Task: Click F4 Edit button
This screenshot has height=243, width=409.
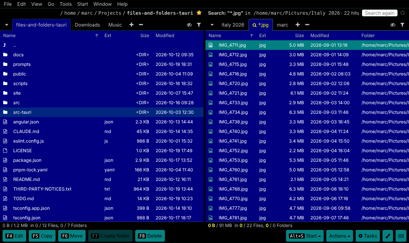Action: click(x=14, y=236)
